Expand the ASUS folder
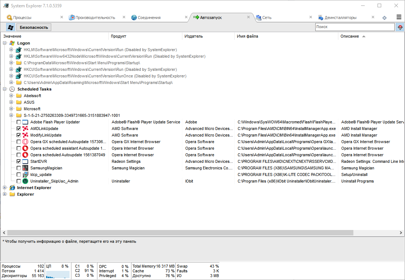This screenshot has height=280, width=405. 11,102
